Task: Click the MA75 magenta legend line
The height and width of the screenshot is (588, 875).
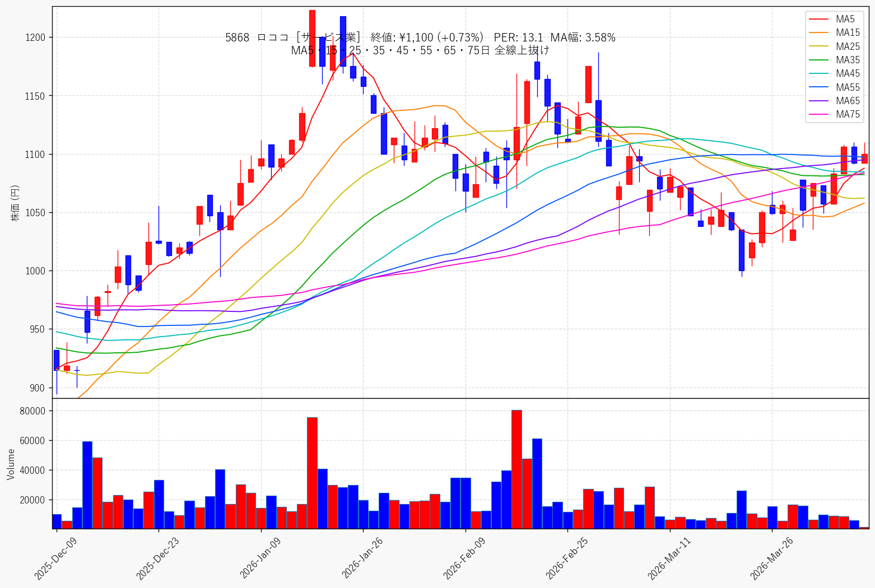Action: coord(820,114)
